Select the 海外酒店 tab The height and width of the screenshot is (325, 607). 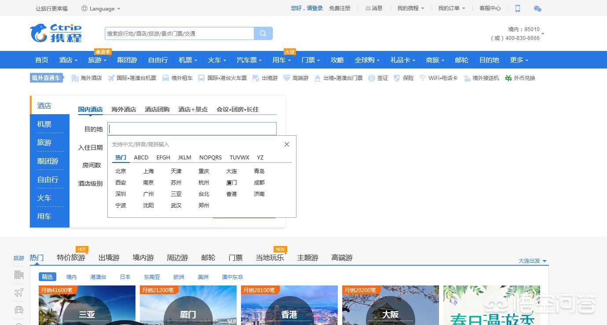pyautogui.click(x=124, y=109)
